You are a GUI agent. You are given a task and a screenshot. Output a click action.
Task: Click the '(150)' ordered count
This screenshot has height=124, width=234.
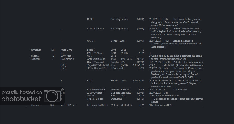click(63, 68)
